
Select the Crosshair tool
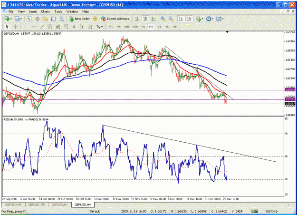pyautogui.click(x=16, y=27)
